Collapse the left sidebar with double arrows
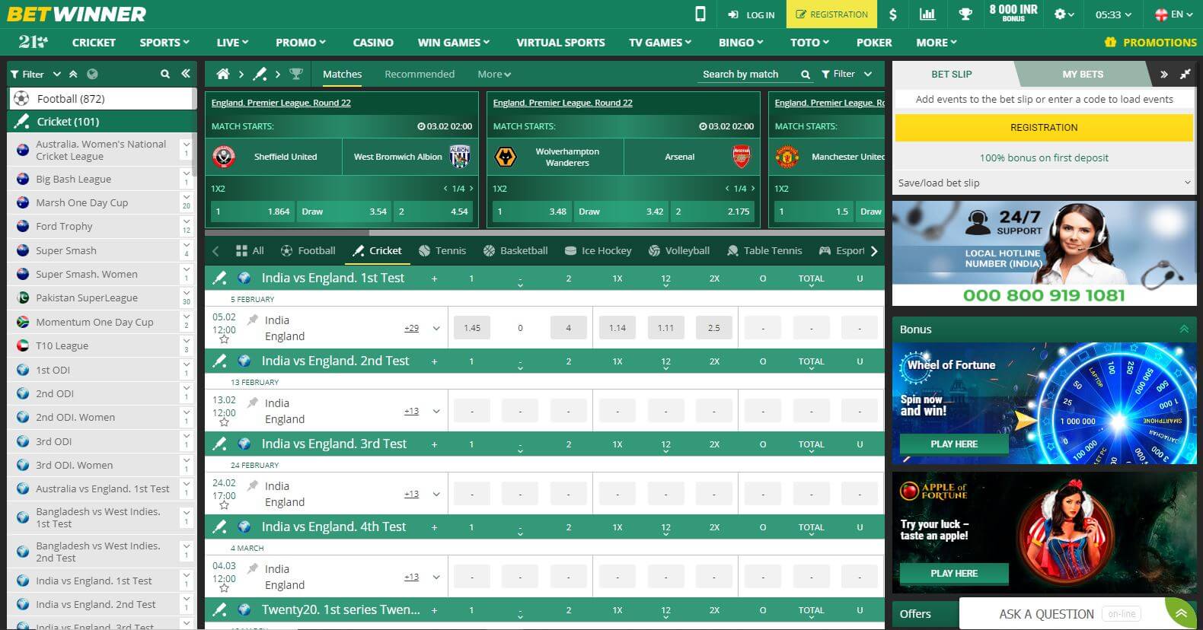 [185, 74]
